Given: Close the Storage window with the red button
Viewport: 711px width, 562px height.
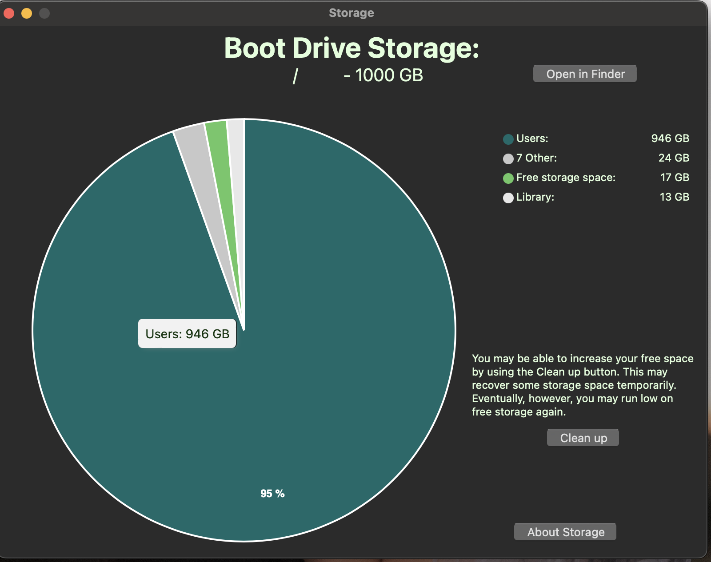Looking at the screenshot, I should click(x=9, y=13).
